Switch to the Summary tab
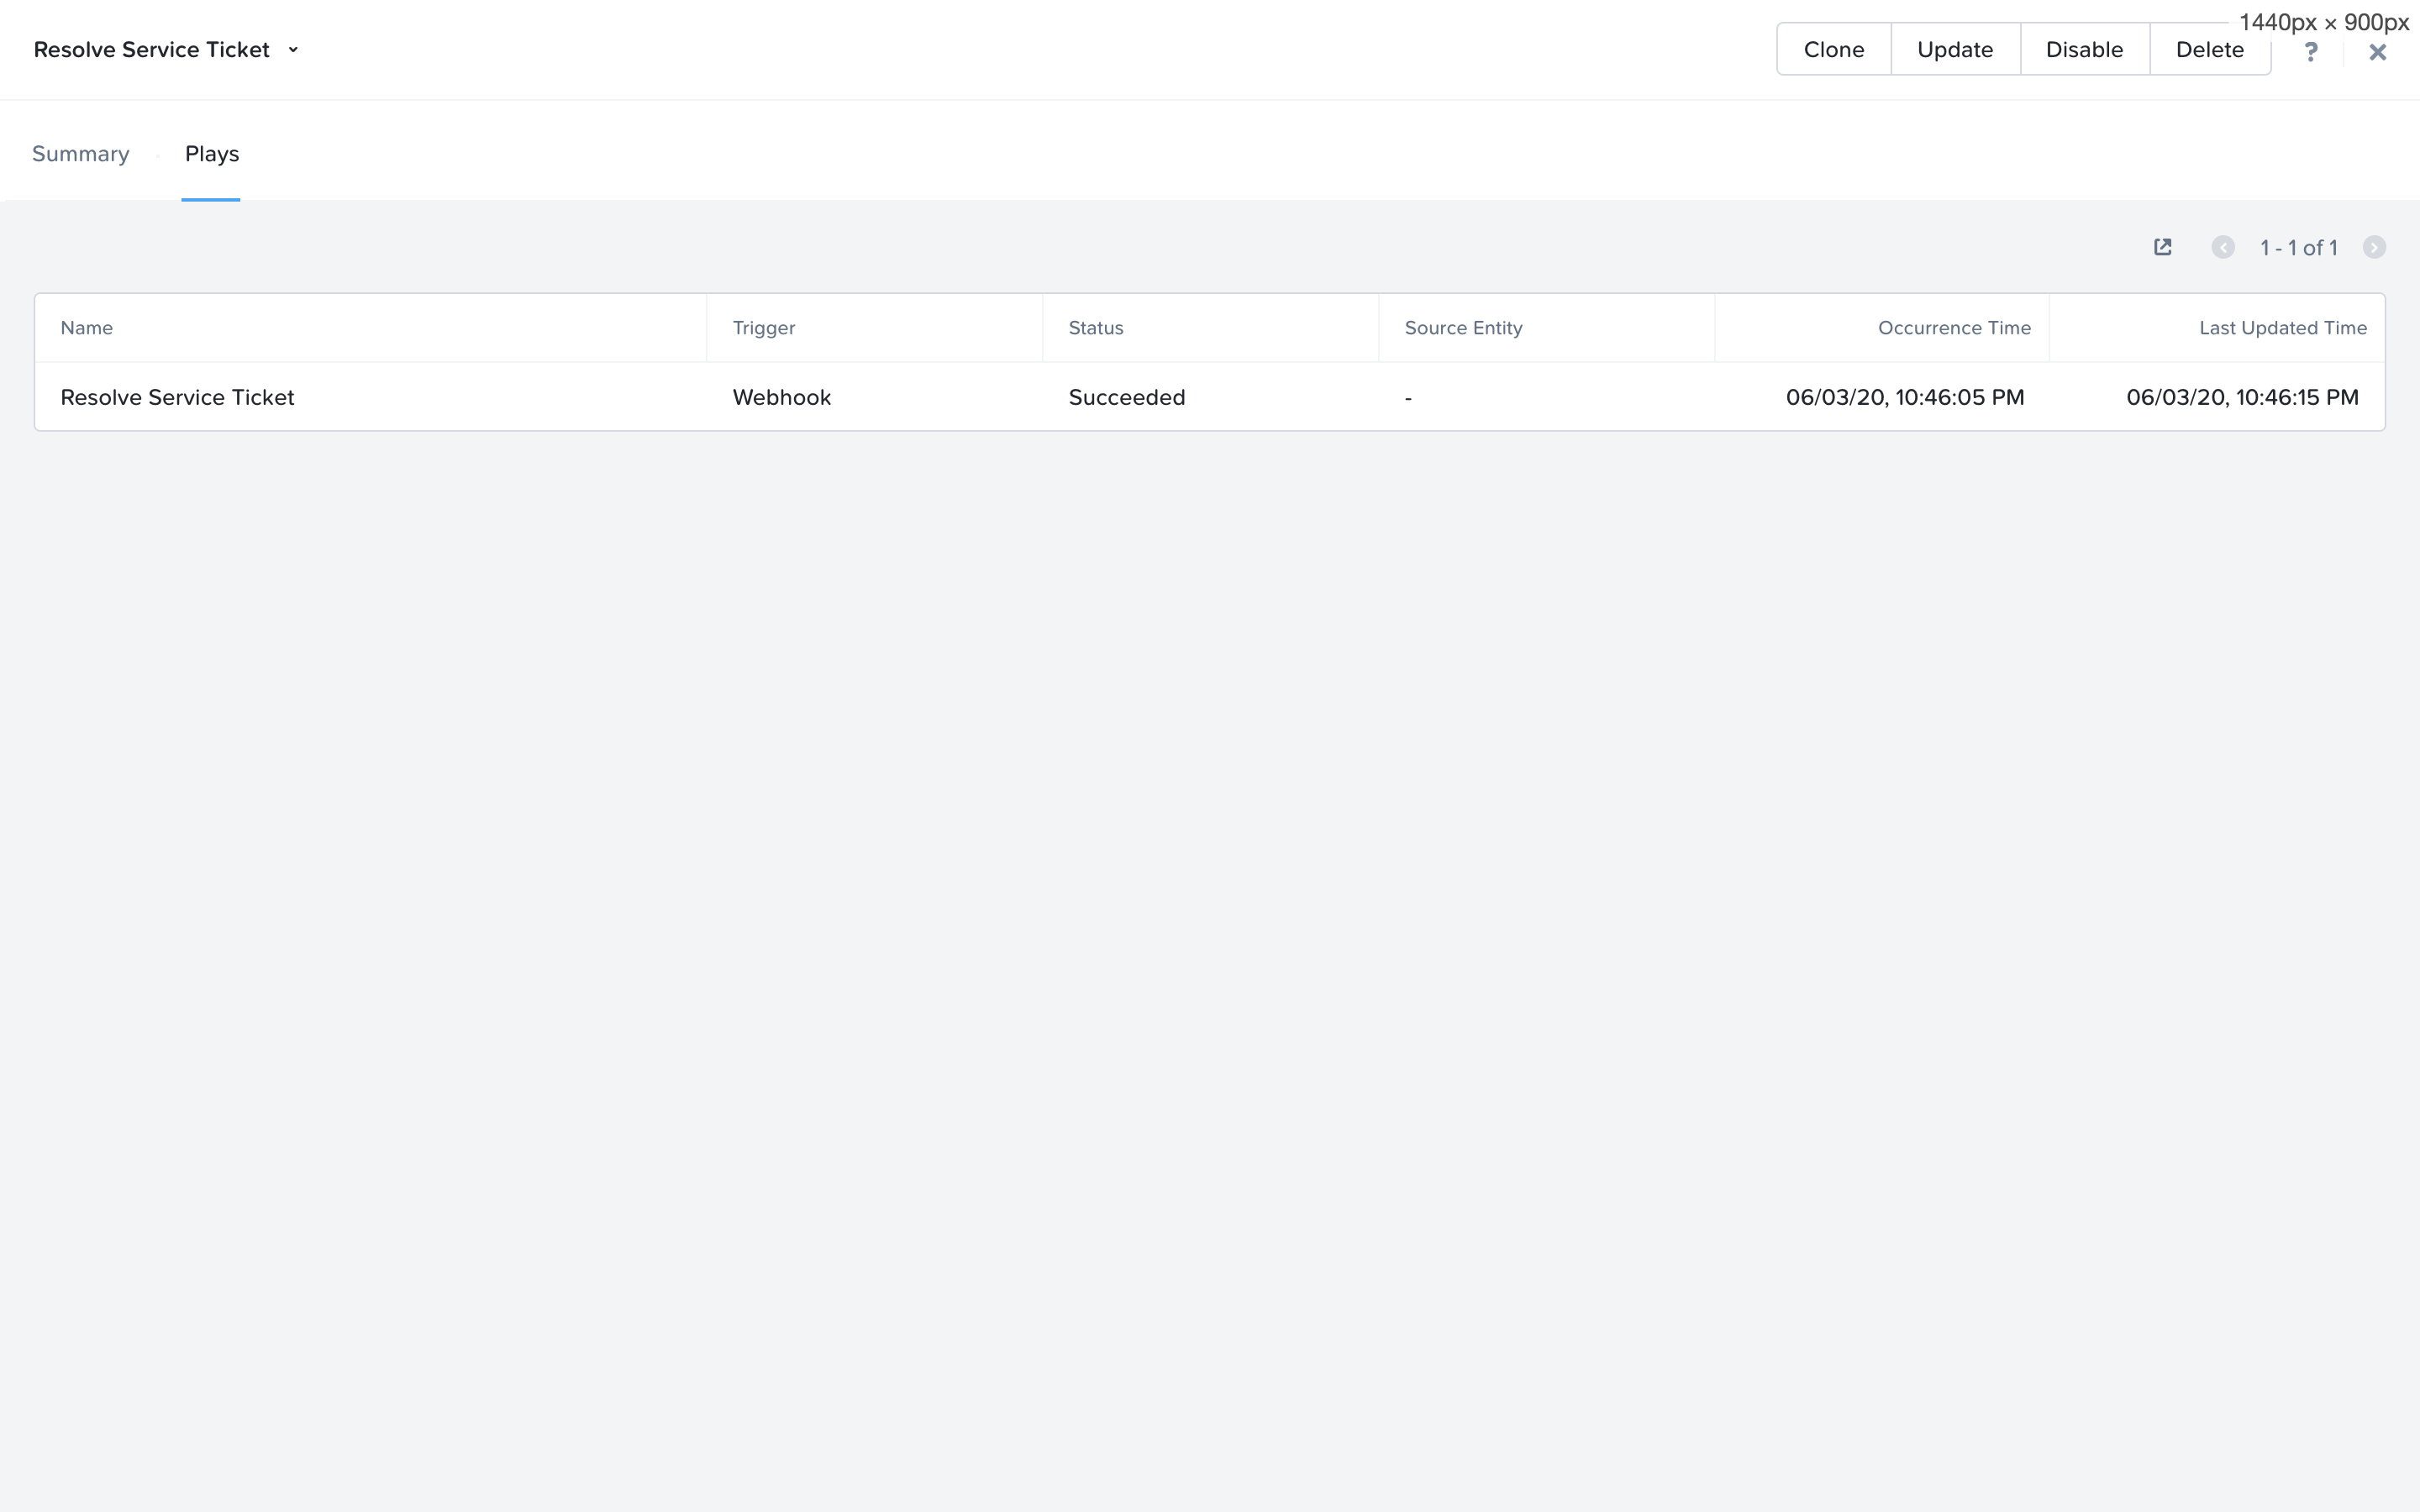This screenshot has height=1512, width=2420. [81, 154]
